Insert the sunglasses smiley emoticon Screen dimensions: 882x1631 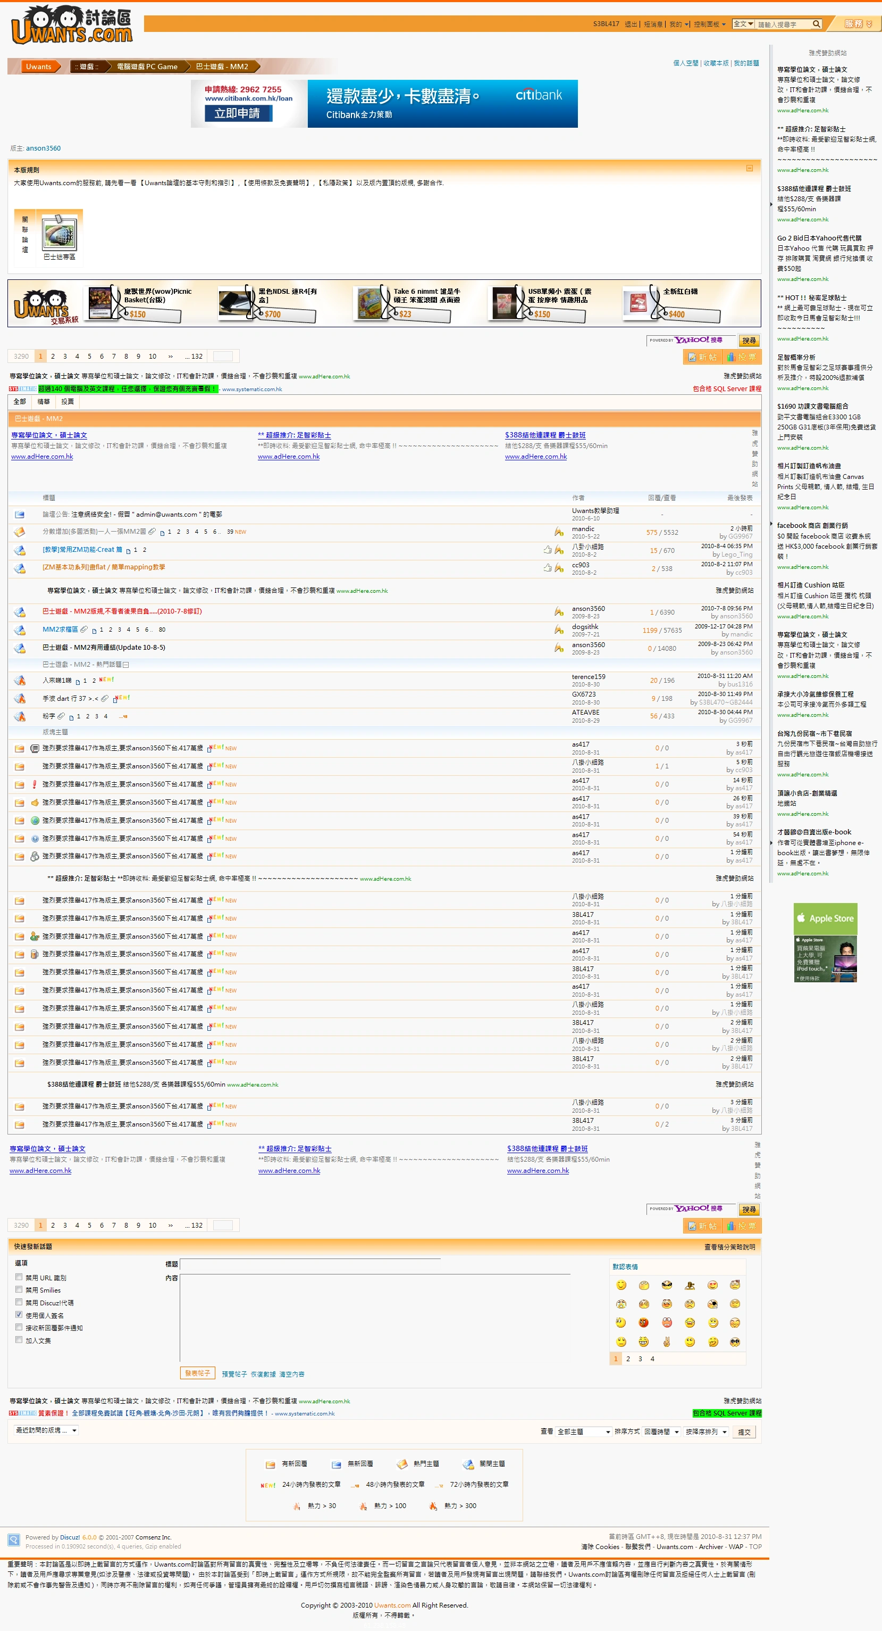667,1285
